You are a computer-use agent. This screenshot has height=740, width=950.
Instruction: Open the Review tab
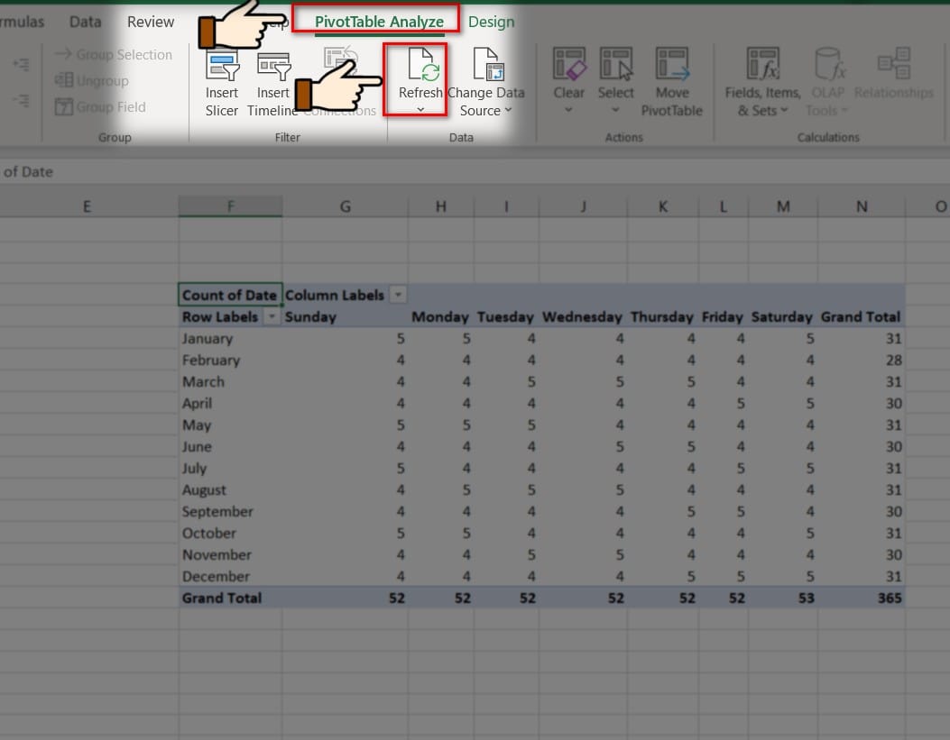coord(151,22)
